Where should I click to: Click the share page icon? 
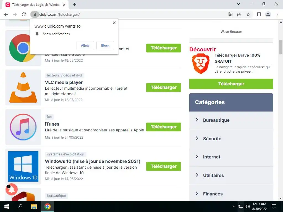[x=239, y=14]
